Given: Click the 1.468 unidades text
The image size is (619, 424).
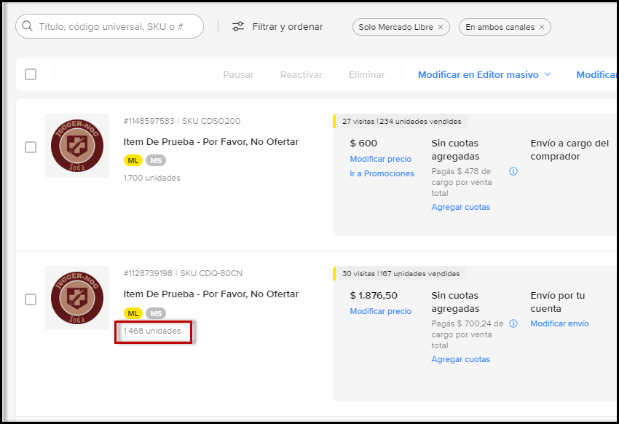Looking at the screenshot, I should coord(152,331).
